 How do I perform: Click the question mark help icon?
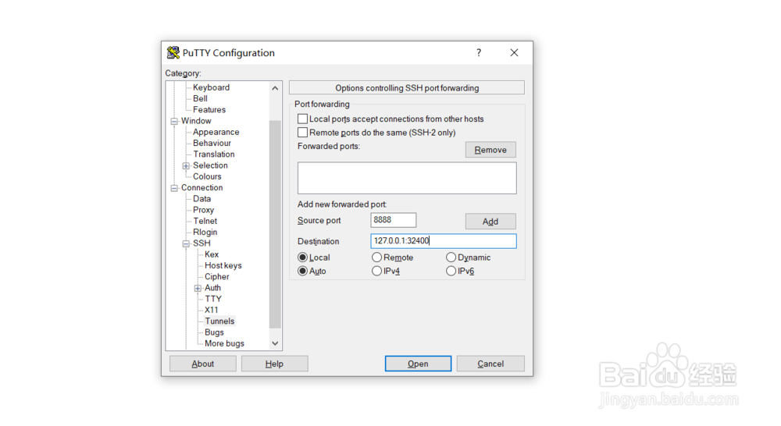pyautogui.click(x=479, y=53)
